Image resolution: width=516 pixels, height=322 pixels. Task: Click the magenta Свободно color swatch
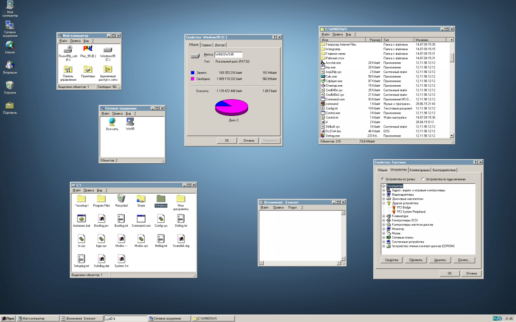point(193,79)
